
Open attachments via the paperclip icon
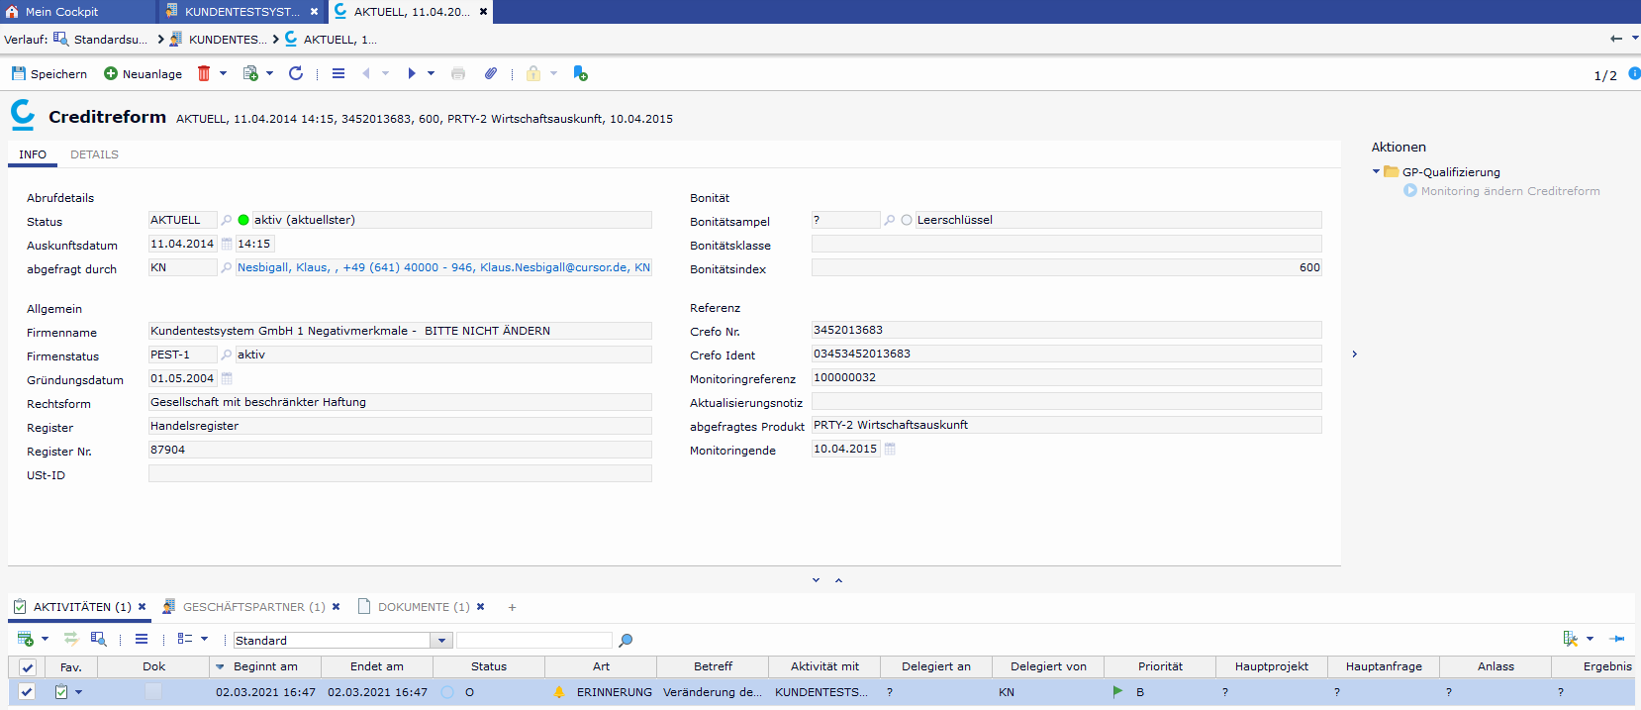490,73
